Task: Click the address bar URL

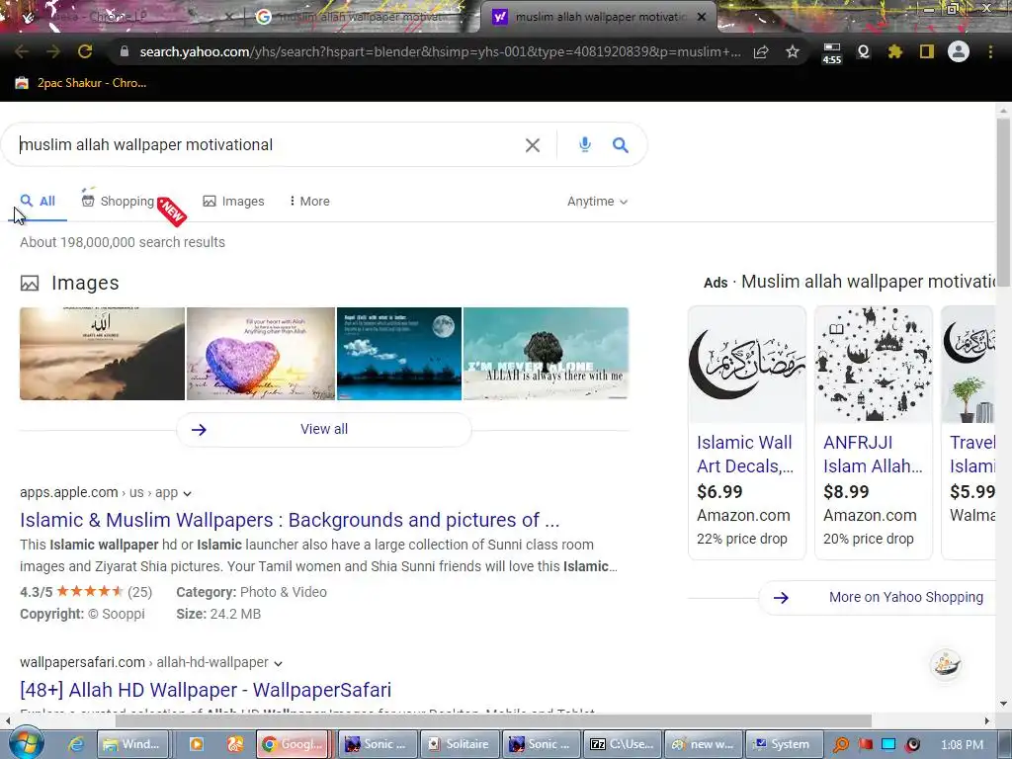Action: 440,51
